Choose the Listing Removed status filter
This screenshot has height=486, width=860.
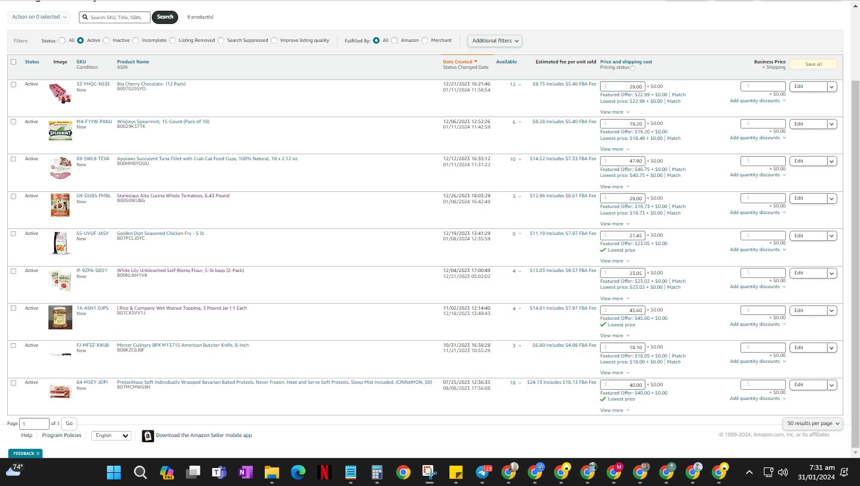pos(172,41)
